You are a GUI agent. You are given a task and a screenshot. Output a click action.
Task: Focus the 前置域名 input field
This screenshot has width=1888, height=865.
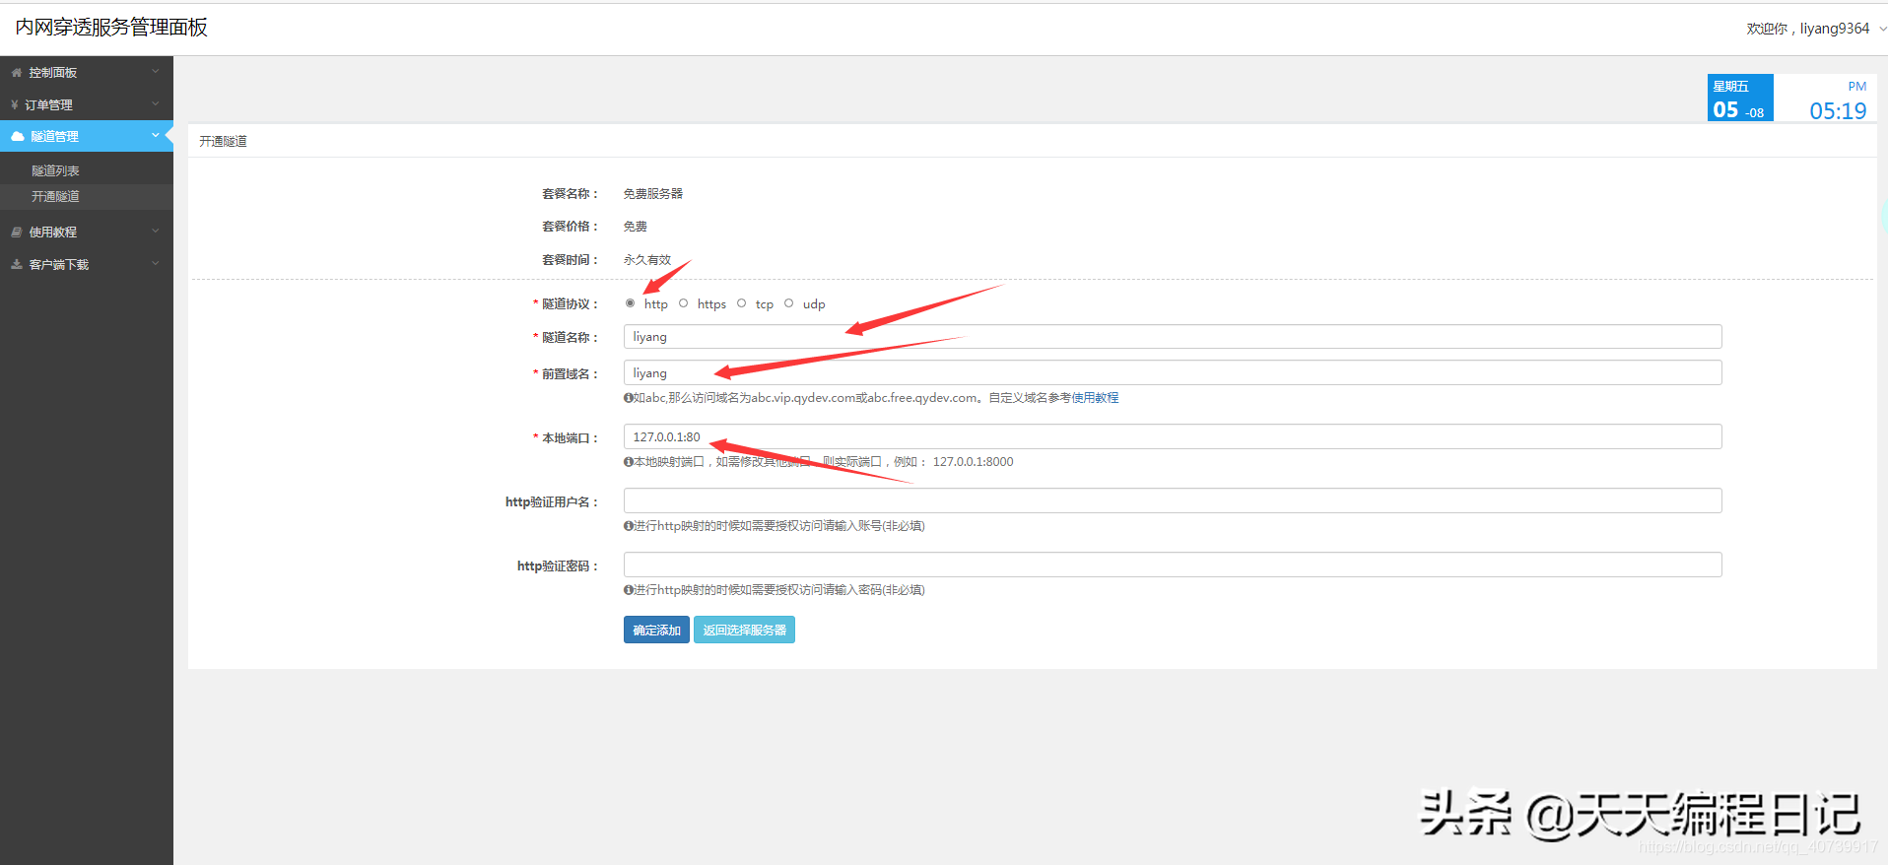[x=1173, y=372]
